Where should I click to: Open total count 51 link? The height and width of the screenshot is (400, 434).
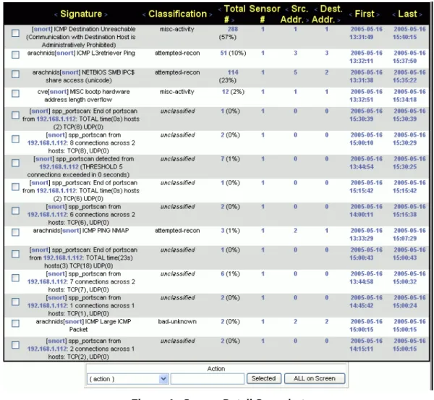(x=224, y=53)
